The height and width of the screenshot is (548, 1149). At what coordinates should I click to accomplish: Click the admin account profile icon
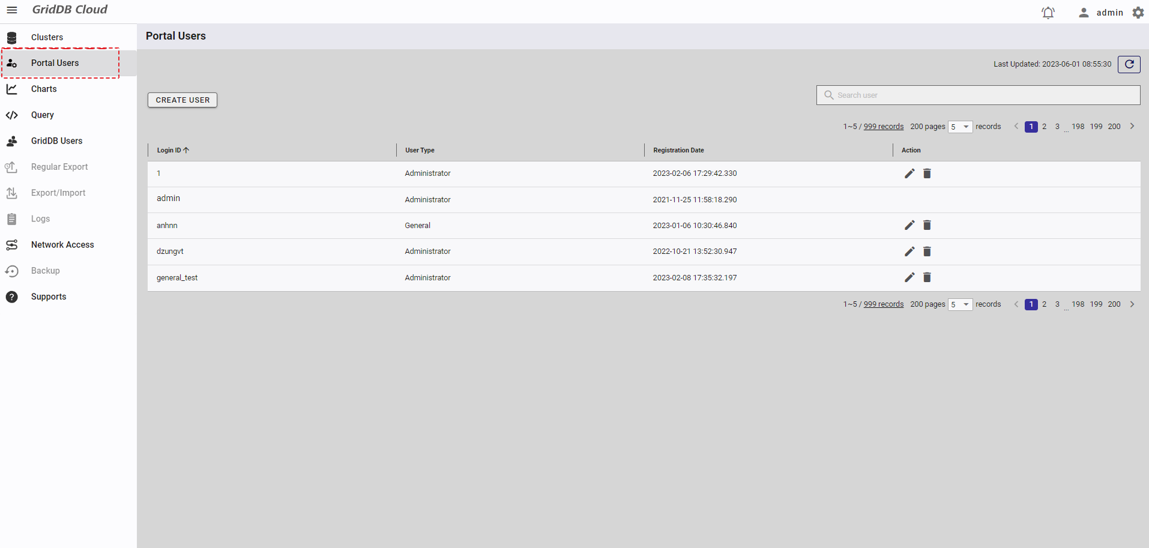1084,13
